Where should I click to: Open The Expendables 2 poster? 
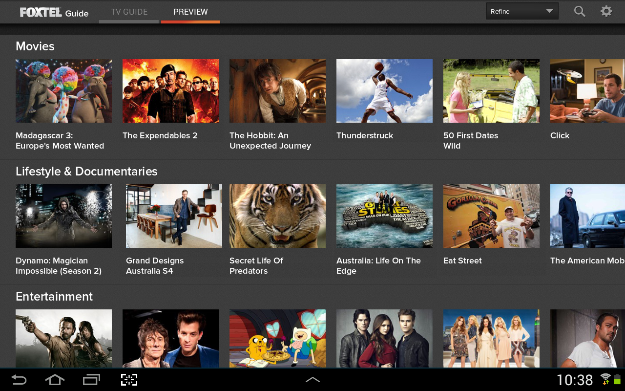tap(170, 91)
